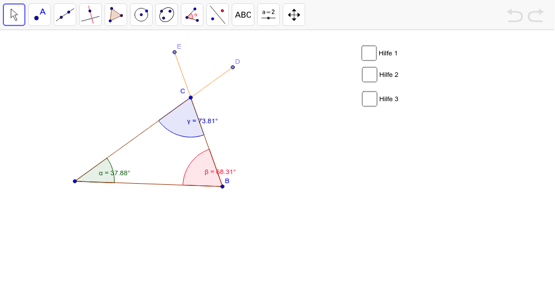Select the Reflect about line tool
Viewport: 555px width, 286px height.
pos(218,15)
